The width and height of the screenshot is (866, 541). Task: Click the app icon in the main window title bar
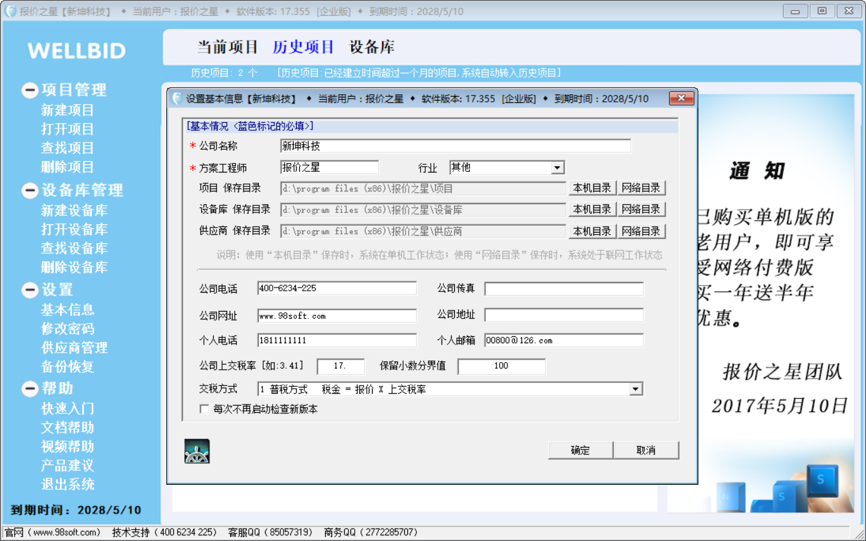coord(10,11)
